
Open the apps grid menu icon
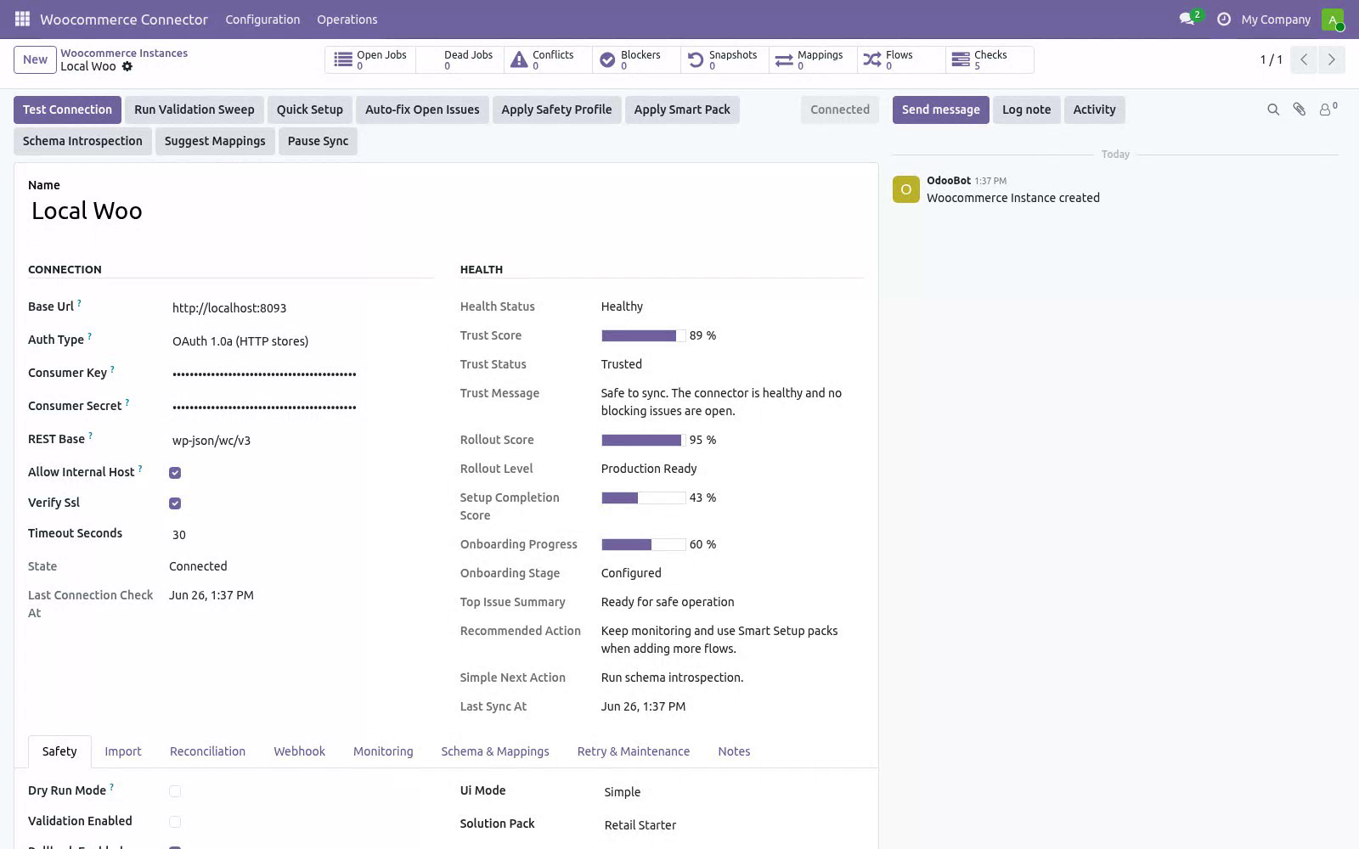point(22,19)
